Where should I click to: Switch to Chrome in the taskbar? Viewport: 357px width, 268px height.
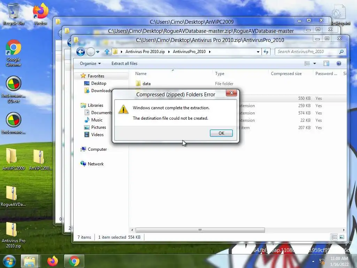pyautogui.click(x=74, y=261)
